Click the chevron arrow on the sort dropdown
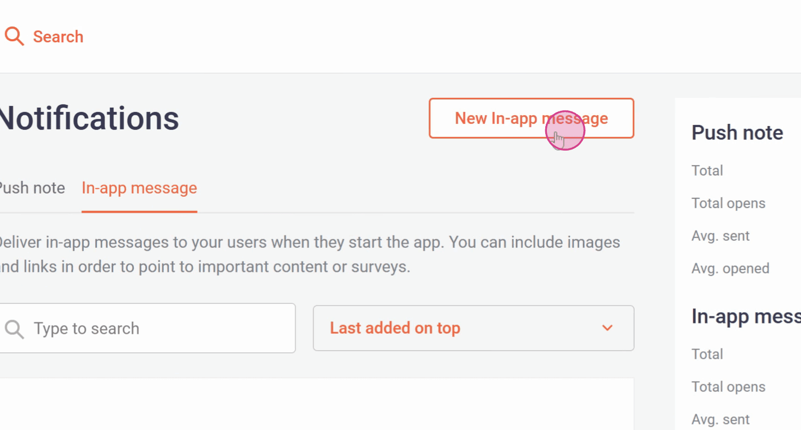This screenshot has width=801, height=430. coord(607,328)
